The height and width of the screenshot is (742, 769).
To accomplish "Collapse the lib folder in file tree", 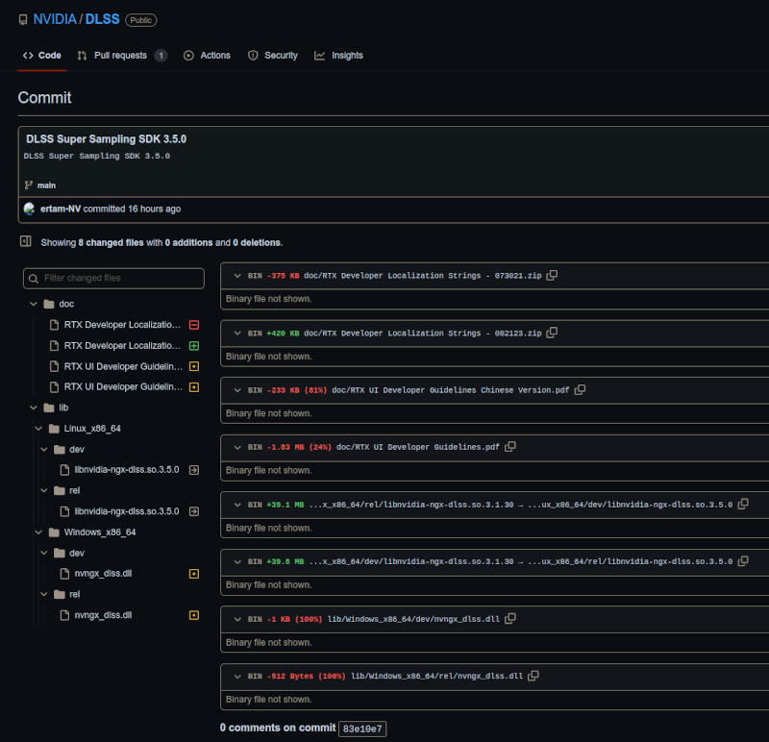I will [35, 408].
